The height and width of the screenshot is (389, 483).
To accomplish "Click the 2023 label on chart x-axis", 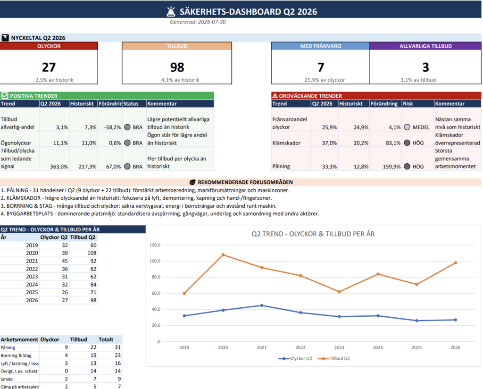I will tap(339, 348).
